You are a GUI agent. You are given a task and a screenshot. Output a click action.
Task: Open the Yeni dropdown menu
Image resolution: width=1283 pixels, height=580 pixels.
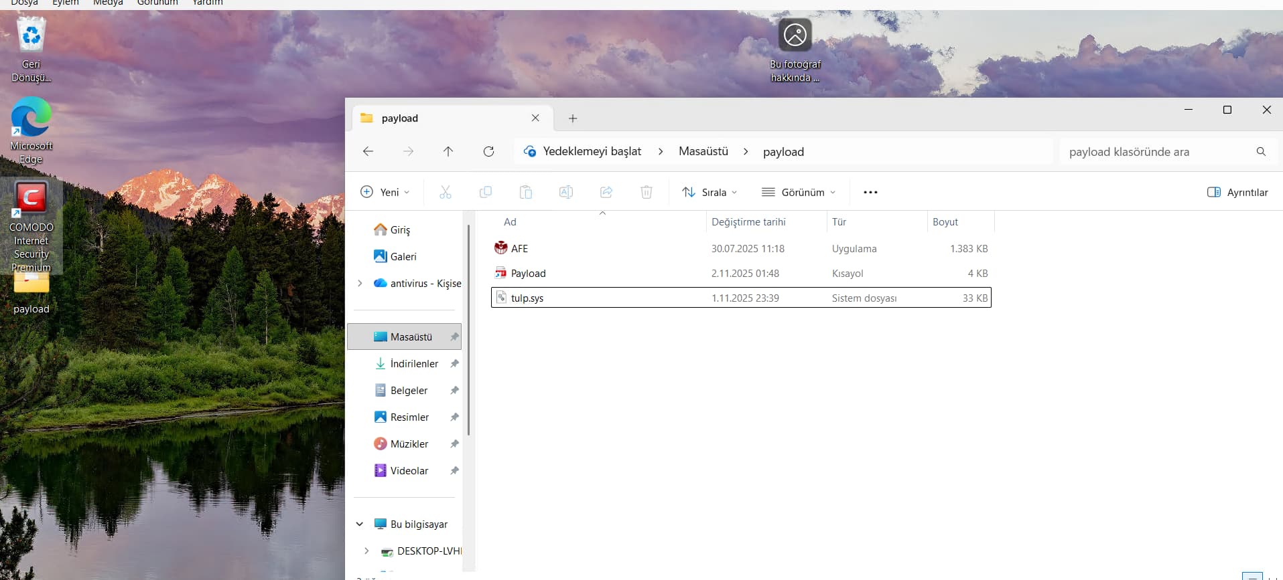(x=385, y=192)
